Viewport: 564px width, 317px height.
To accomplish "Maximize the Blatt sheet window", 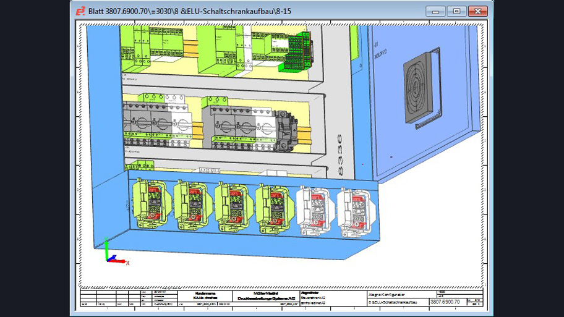I will (x=456, y=11).
